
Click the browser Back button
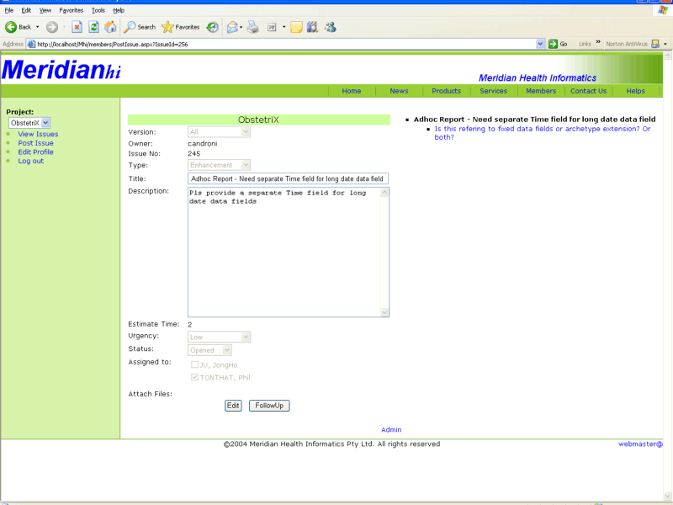click(19, 27)
